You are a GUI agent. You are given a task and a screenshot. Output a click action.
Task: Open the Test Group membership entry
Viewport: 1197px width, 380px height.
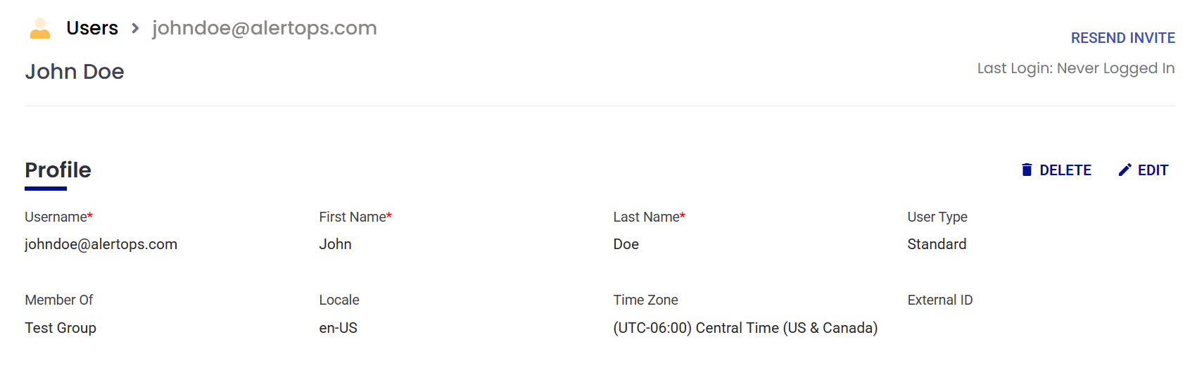click(61, 328)
